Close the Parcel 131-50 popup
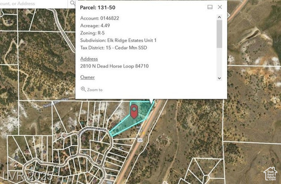The image size is (281, 184). 220,7
